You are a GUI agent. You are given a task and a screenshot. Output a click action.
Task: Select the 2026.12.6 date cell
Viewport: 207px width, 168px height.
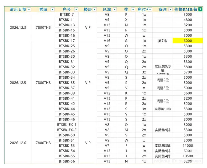[18, 143]
